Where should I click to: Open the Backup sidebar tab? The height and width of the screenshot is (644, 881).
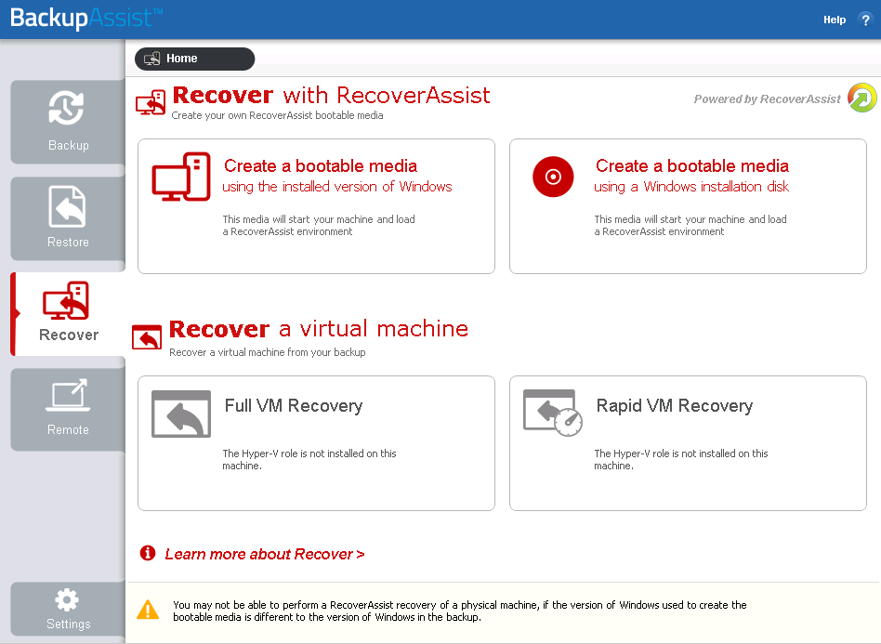[68, 122]
